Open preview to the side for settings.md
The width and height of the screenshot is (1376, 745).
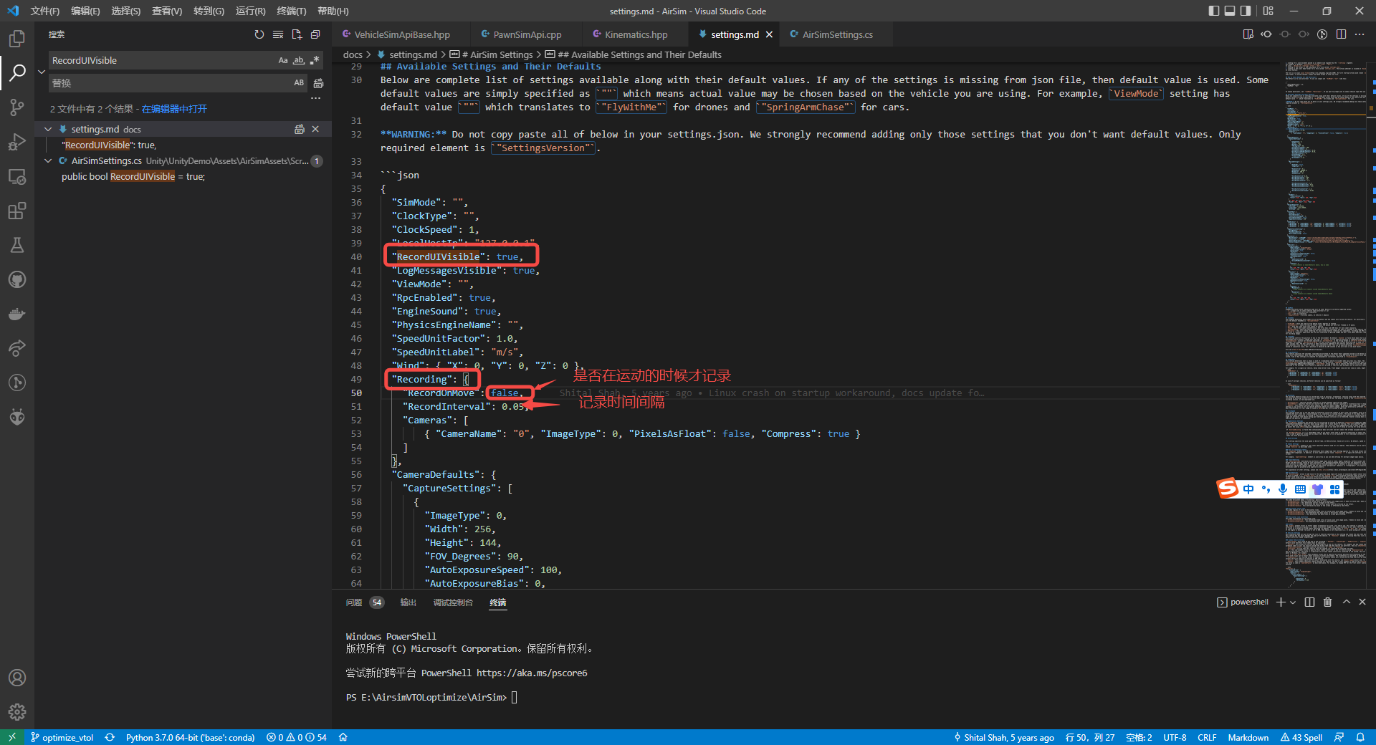1248,34
